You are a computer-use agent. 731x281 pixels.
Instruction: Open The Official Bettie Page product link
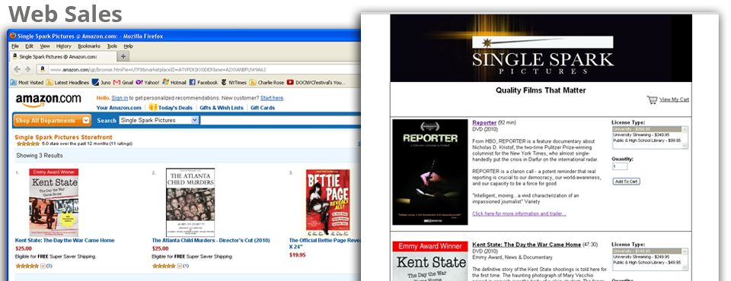325,243
